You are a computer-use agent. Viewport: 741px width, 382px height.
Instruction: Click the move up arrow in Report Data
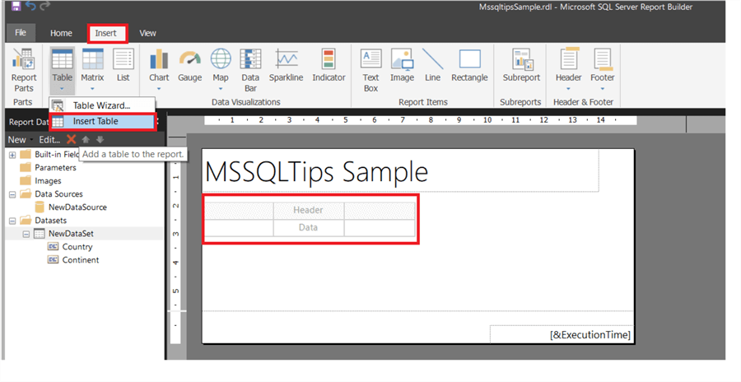coord(86,139)
